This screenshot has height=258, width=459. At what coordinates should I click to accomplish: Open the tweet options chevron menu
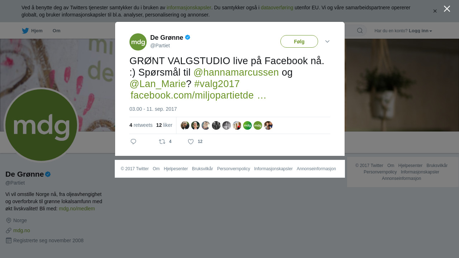click(327, 42)
